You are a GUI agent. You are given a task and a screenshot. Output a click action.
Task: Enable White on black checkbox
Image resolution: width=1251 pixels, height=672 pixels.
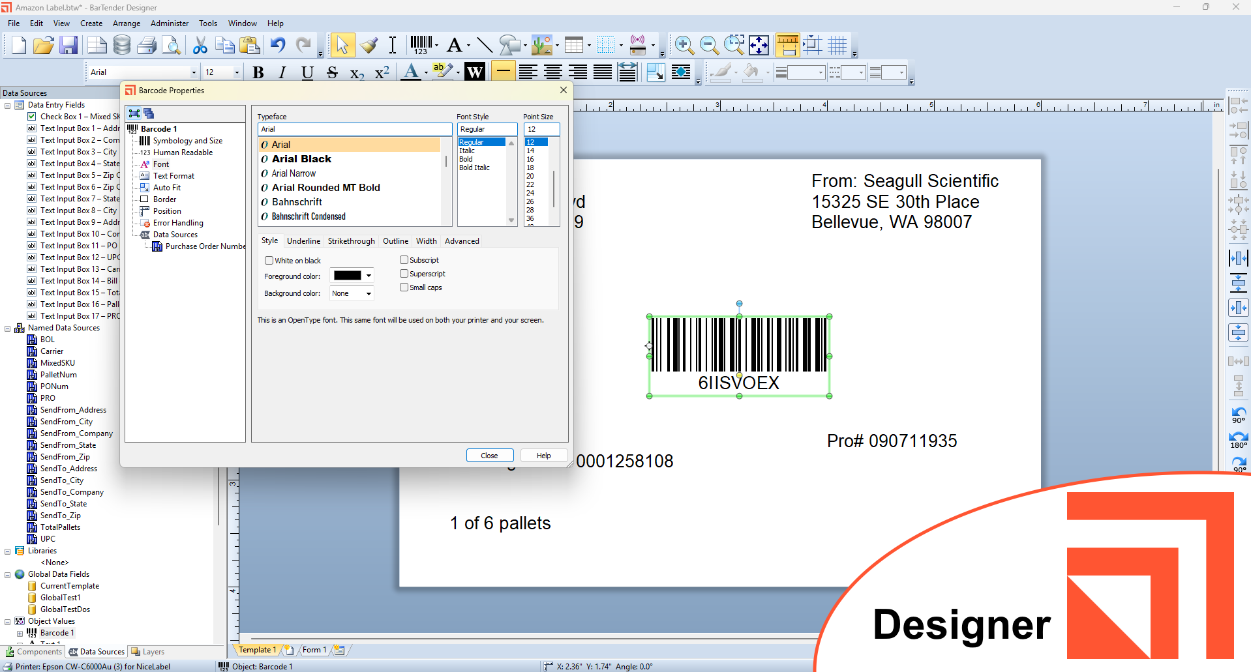point(269,261)
